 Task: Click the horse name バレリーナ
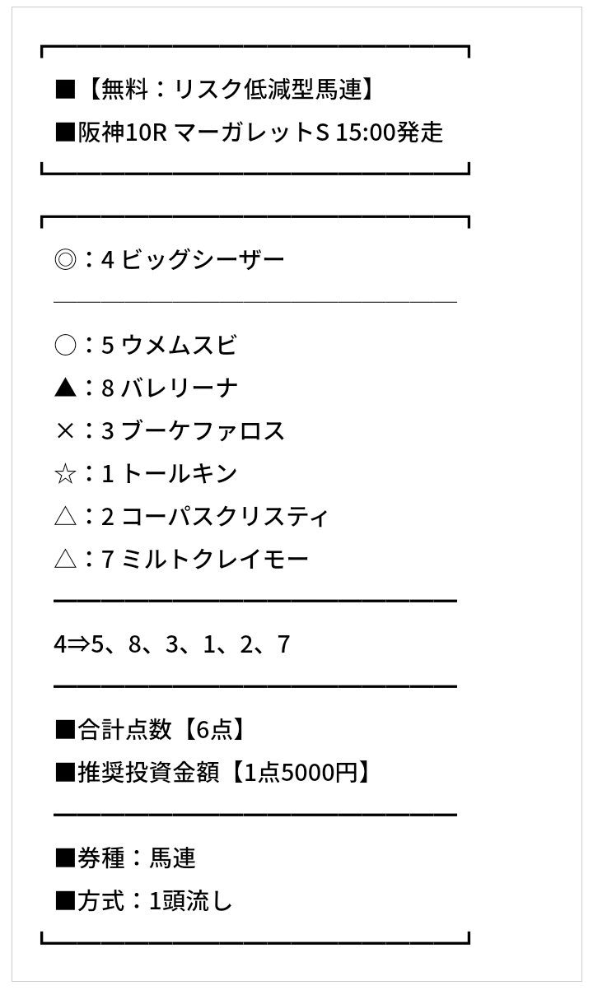pyautogui.click(x=180, y=388)
